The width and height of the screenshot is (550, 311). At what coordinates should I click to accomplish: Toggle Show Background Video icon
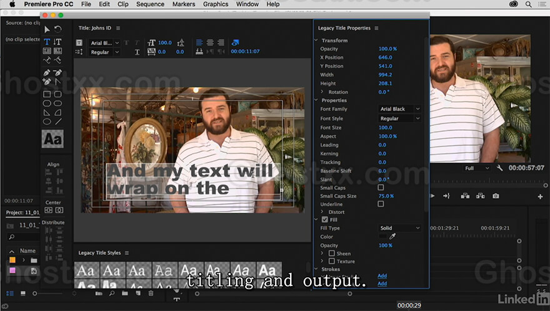[236, 42]
